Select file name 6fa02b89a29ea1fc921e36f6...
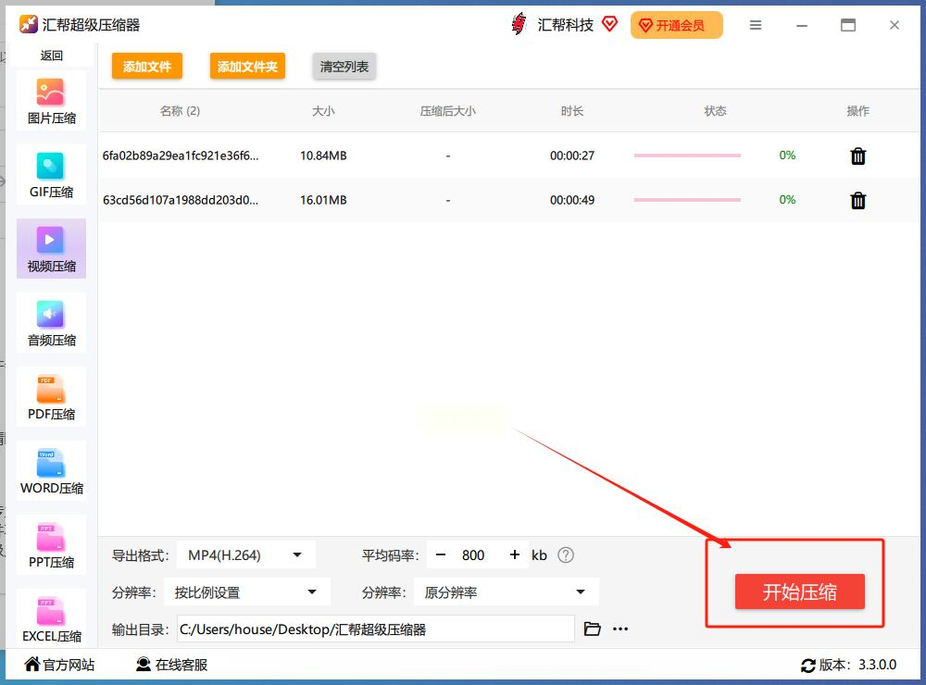The height and width of the screenshot is (685, 926). (181, 156)
